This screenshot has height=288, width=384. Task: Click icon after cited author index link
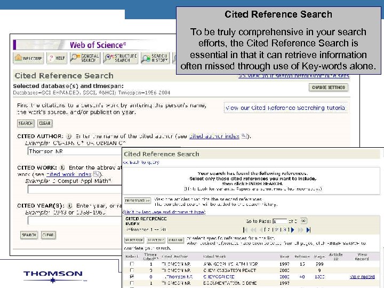pos(244,136)
